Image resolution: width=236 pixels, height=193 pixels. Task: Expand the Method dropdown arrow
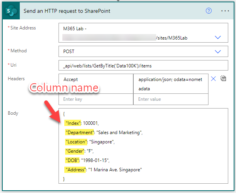(218, 52)
